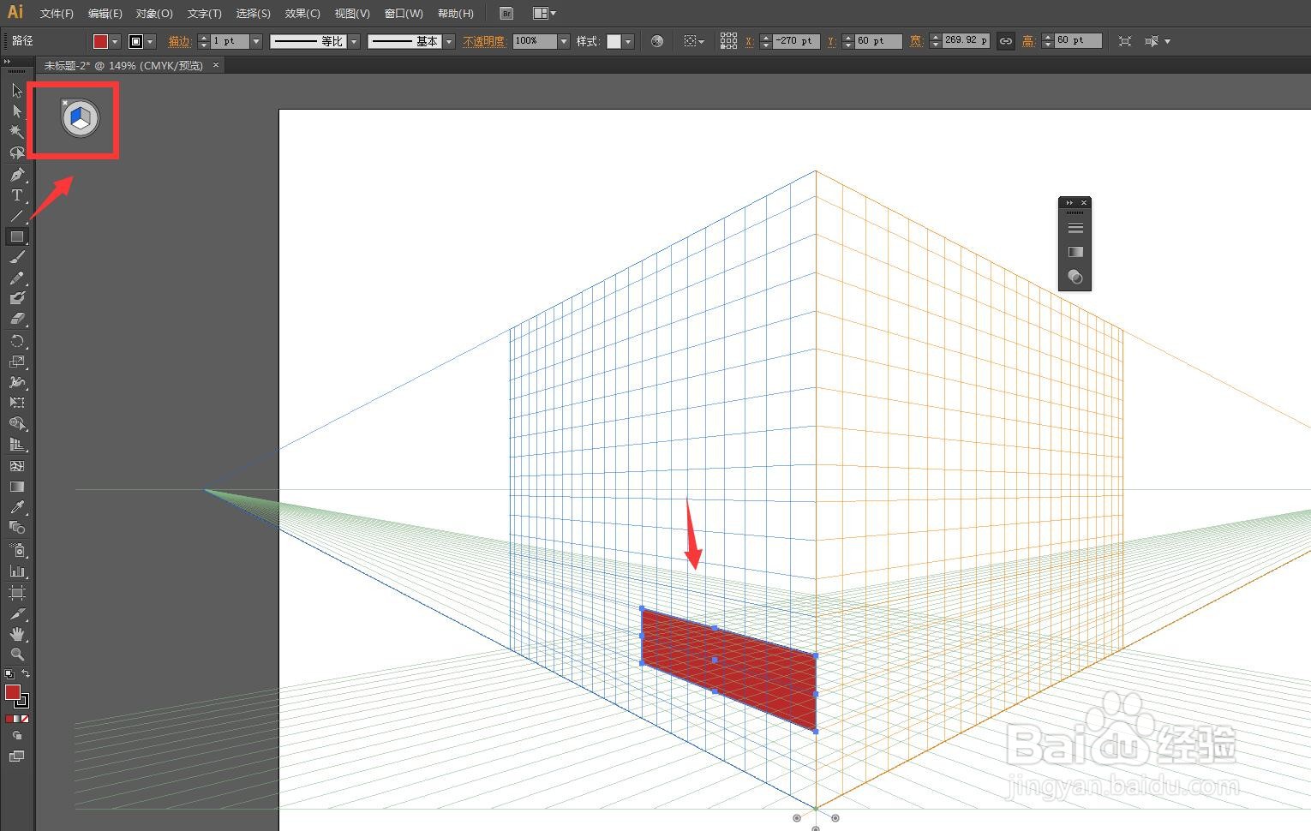Image resolution: width=1311 pixels, height=831 pixels.
Task: Select the Direct Selection tool
Action: click(x=16, y=111)
